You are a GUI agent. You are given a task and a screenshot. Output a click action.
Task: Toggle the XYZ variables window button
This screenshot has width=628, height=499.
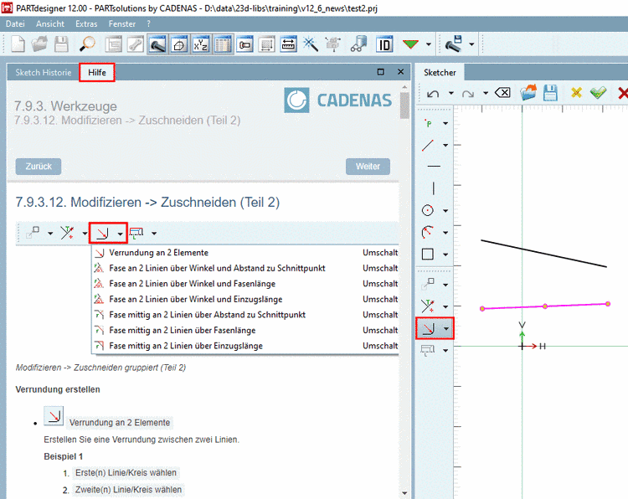(x=201, y=44)
